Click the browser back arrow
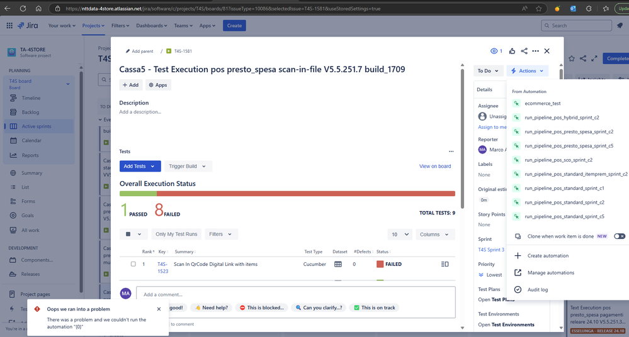This screenshot has height=337, width=629. tap(8, 8)
